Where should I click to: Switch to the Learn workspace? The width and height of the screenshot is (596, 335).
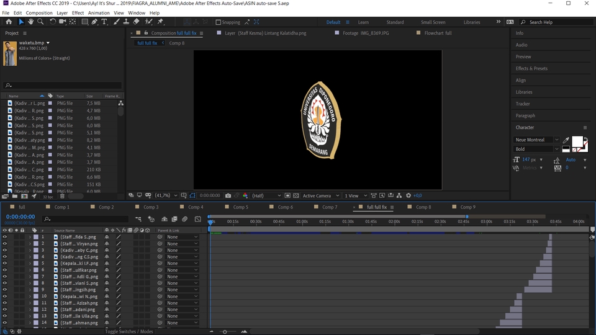coord(363,22)
